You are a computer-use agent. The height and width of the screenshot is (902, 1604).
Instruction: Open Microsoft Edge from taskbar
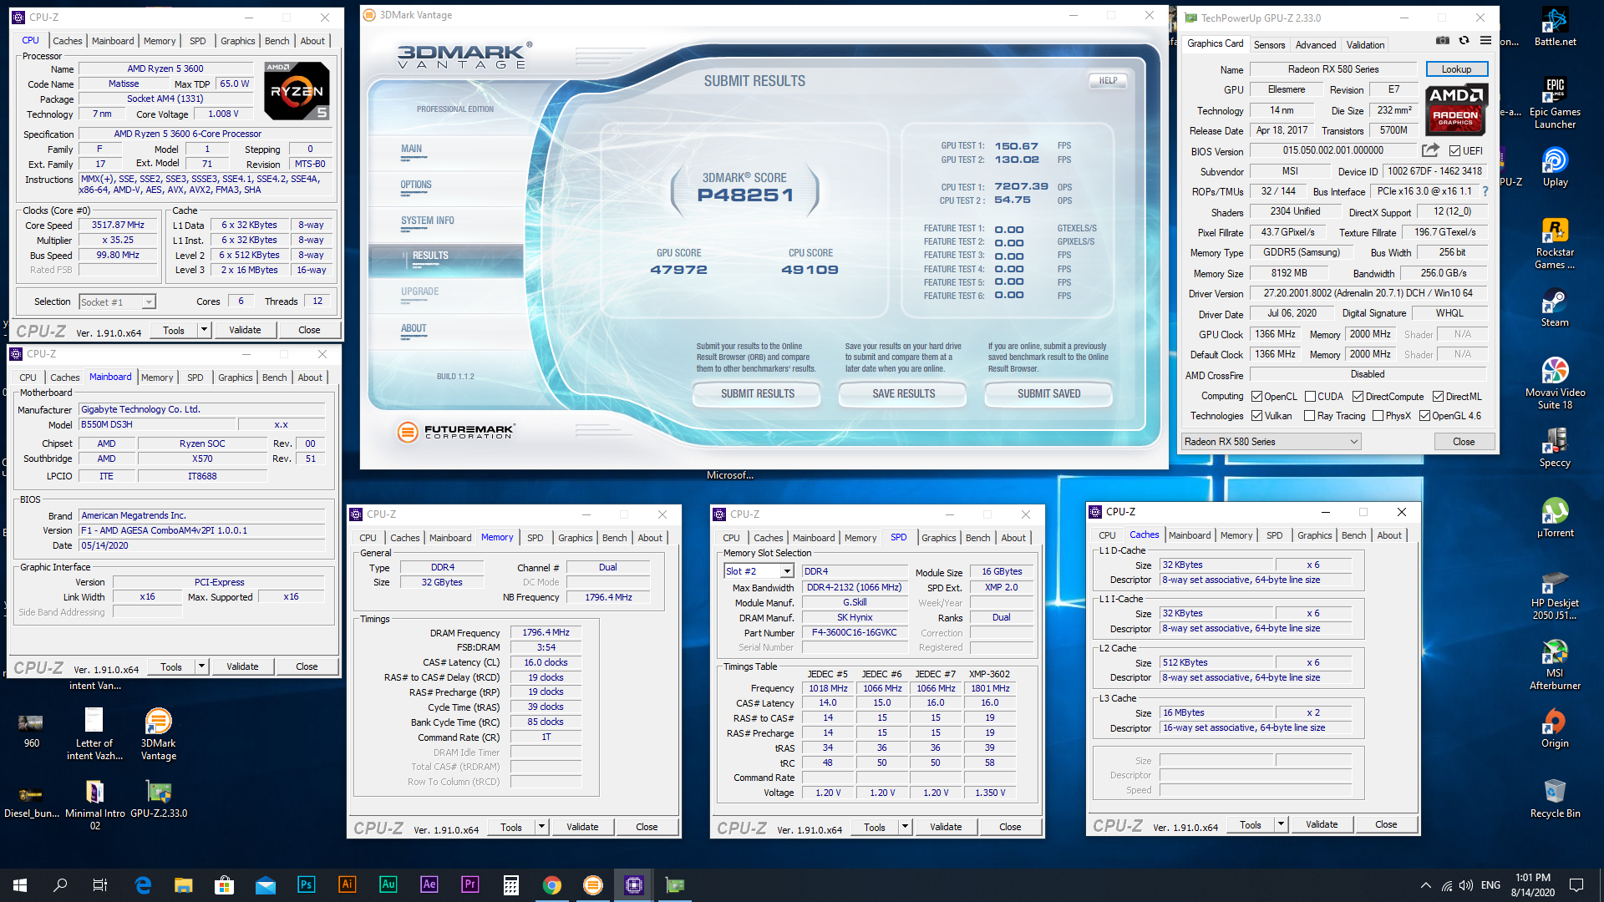click(x=143, y=884)
